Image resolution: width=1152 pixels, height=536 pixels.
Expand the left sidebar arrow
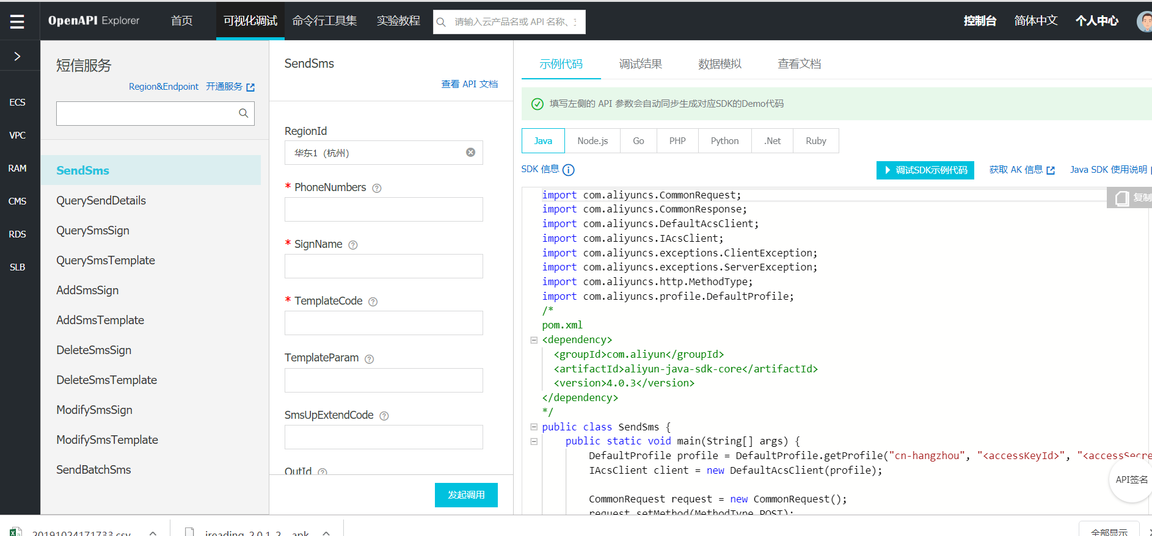click(17, 56)
